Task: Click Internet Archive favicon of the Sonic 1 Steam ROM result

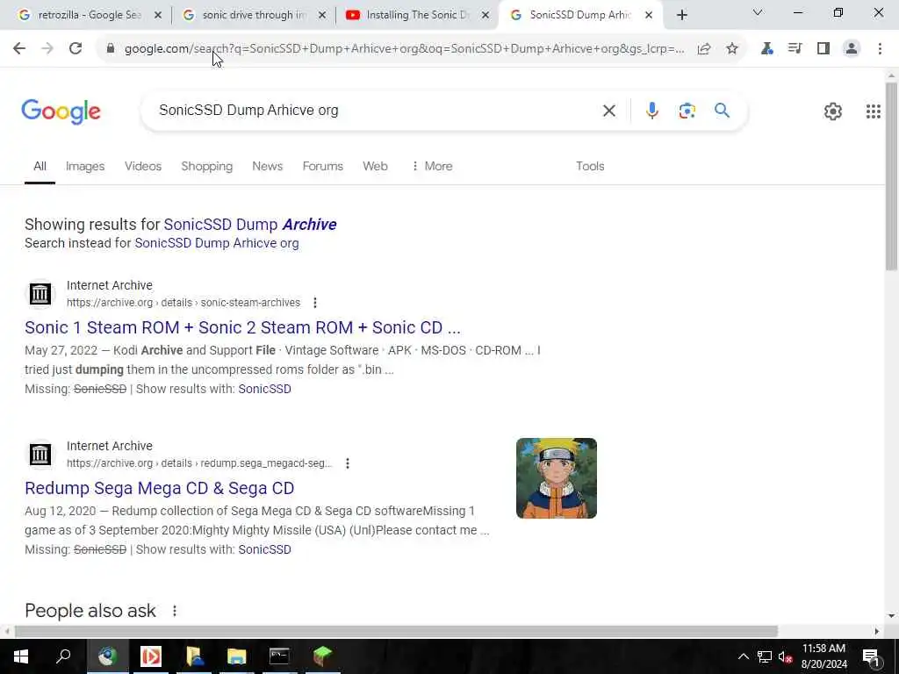Action: (40, 294)
